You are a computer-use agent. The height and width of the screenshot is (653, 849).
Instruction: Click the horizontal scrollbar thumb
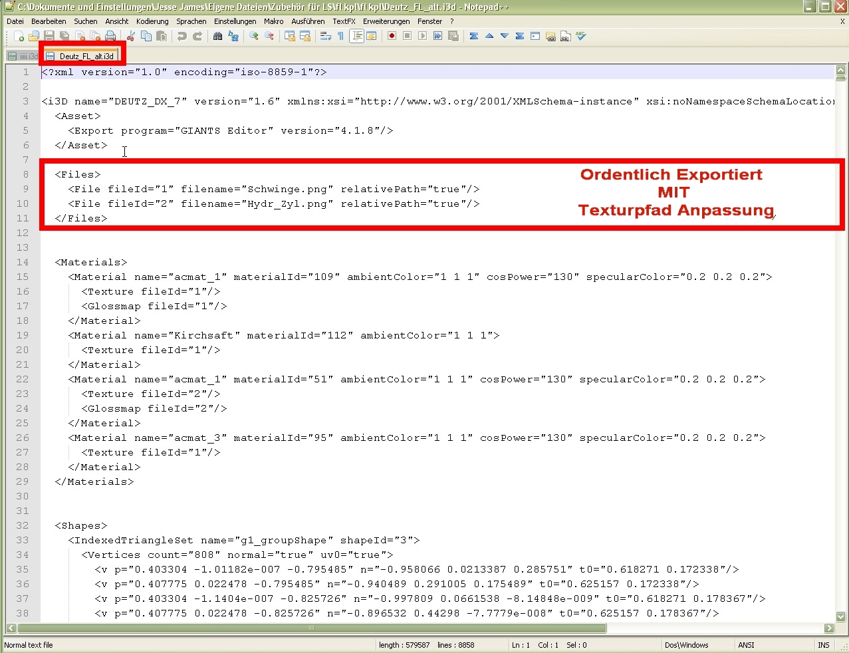[x=312, y=628]
